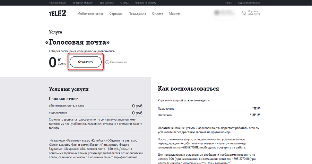Click Подключить row label
This screenshot has height=164, width=312.
(166, 109)
